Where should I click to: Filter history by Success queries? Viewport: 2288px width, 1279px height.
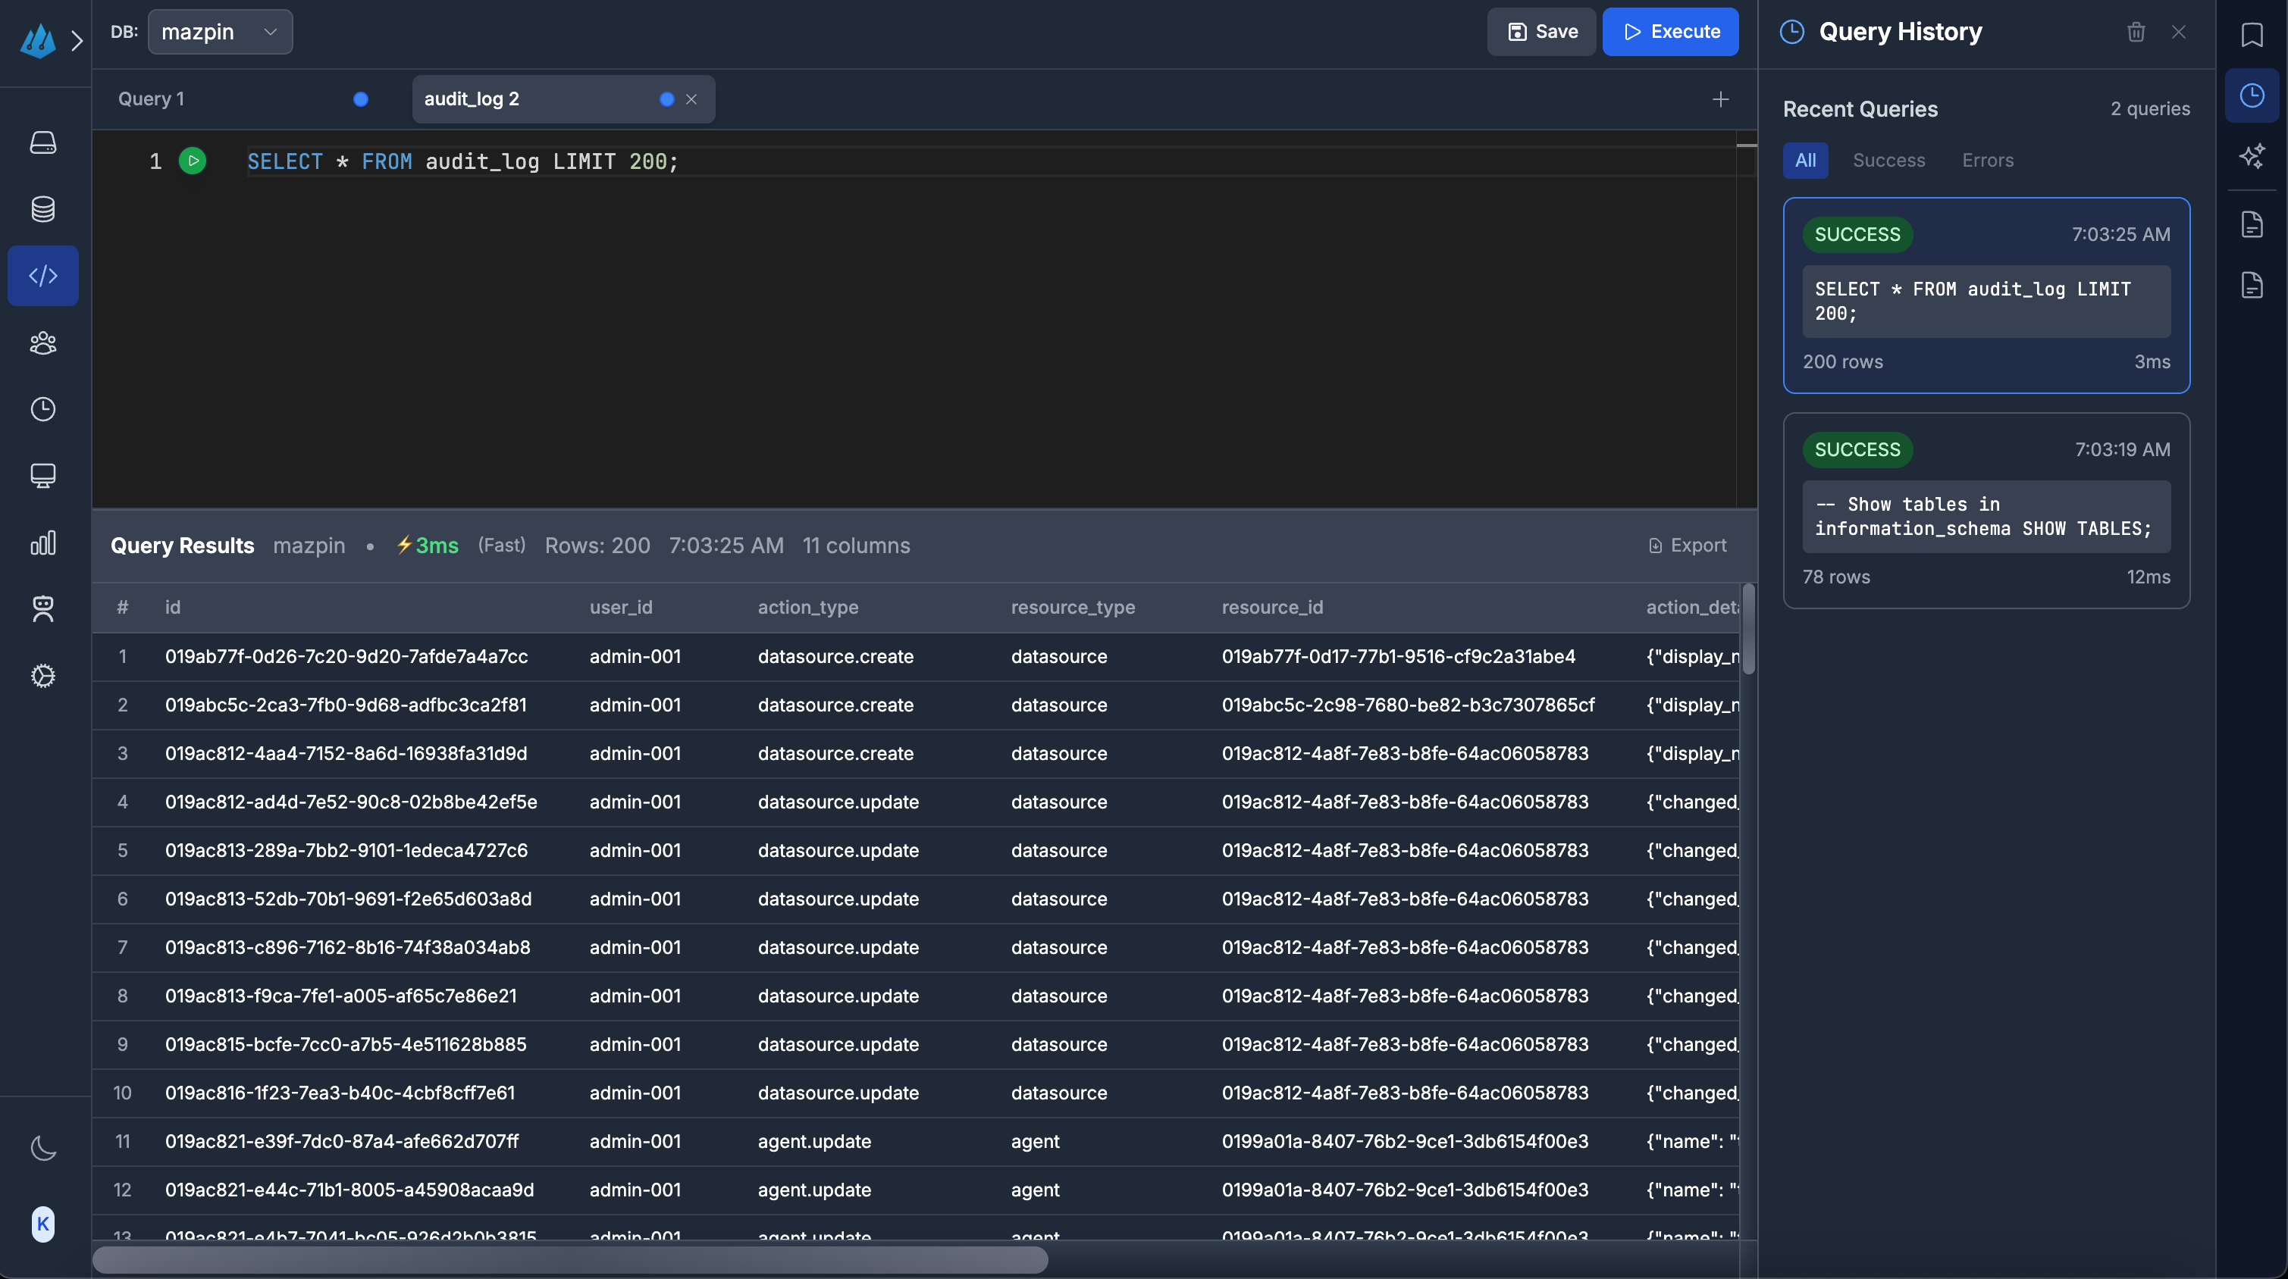(1888, 161)
